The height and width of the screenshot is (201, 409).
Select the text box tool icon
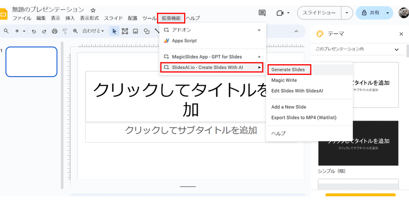tap(125, 31)
